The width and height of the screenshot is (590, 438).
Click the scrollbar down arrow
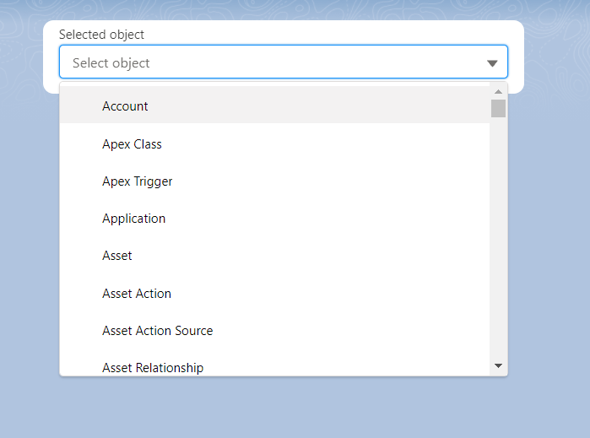pyautogui.click(x=498, y=365)
